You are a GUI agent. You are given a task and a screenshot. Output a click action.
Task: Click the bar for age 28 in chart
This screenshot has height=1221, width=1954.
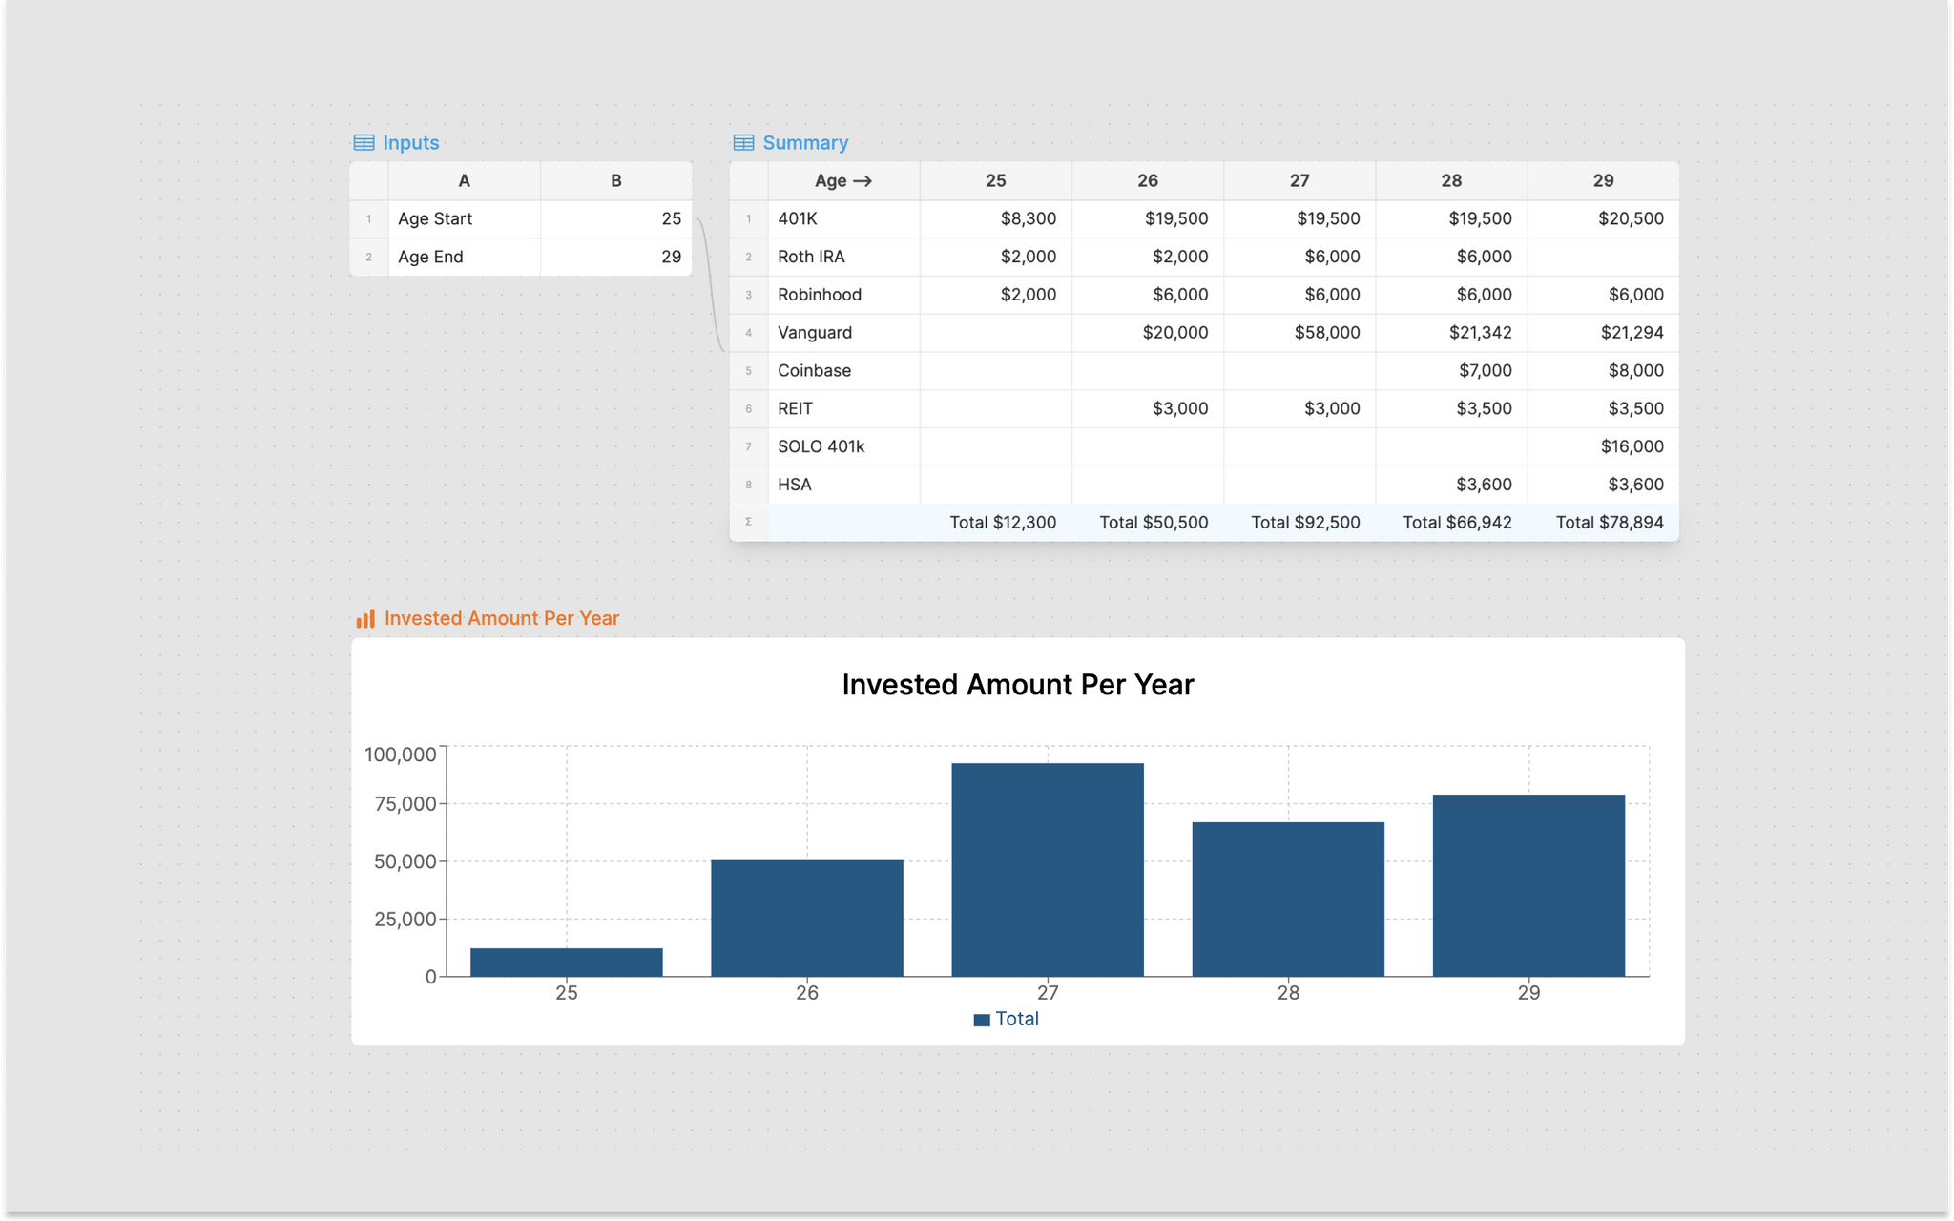click(1288, 899)
